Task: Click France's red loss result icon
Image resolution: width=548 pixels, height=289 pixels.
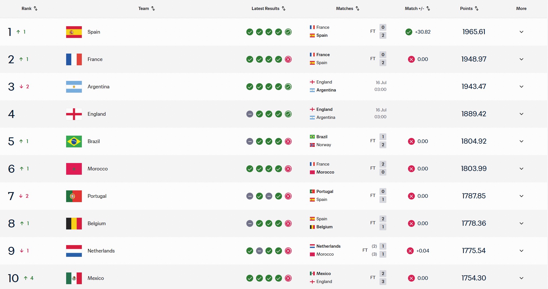Action: pyautogui.click(x=288, y=59)
